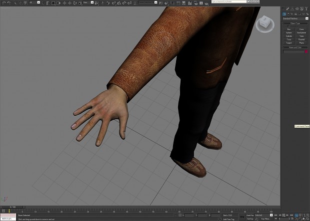Open Edit Named Selection Sets
The width and height of the screenshot is (310, 221).
click(135, 3)
